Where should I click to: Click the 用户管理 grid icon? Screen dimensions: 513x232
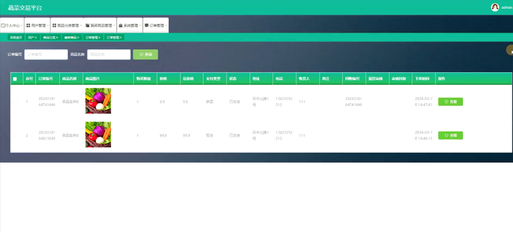pos(28,25)
